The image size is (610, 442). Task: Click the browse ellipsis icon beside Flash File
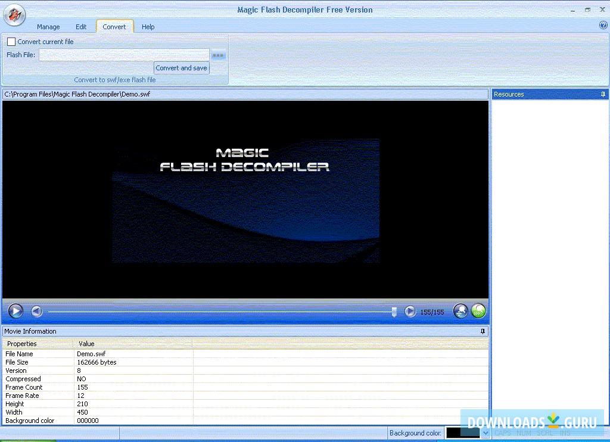click(218, 54)
